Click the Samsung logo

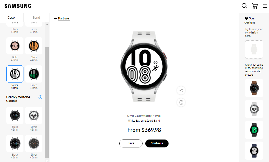click(18, 6)
